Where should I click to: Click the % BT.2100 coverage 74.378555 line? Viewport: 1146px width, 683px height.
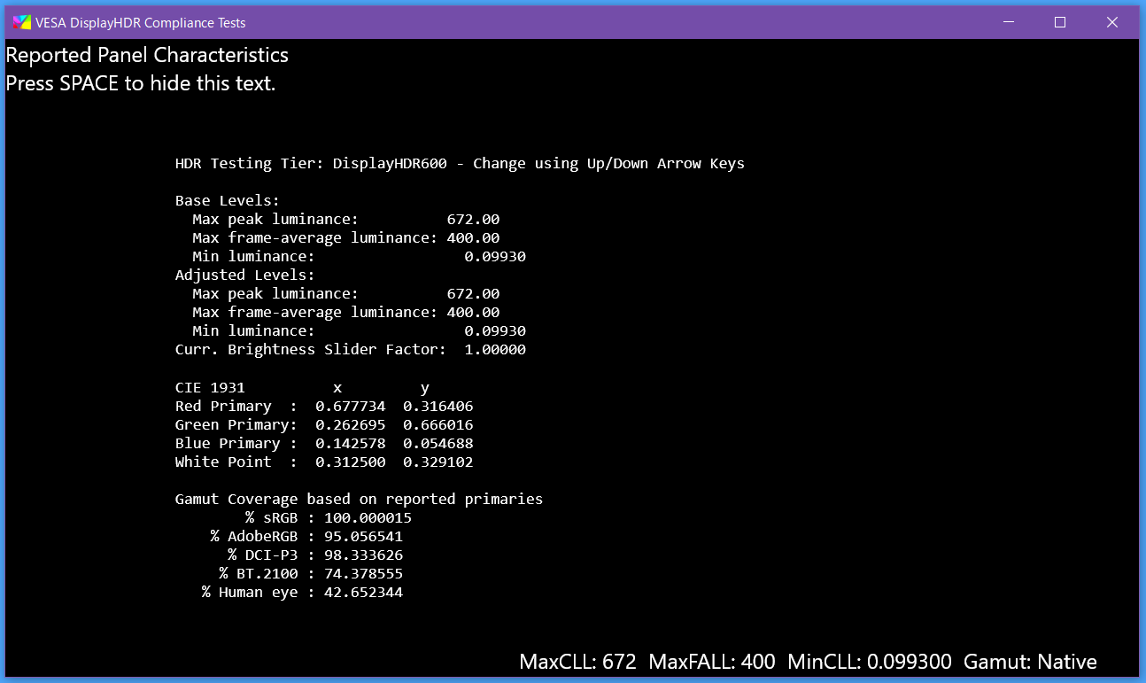[311, 574]
